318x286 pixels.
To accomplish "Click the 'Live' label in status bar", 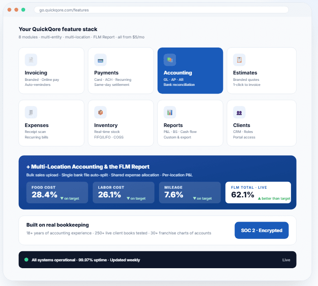I will point(286,260).
